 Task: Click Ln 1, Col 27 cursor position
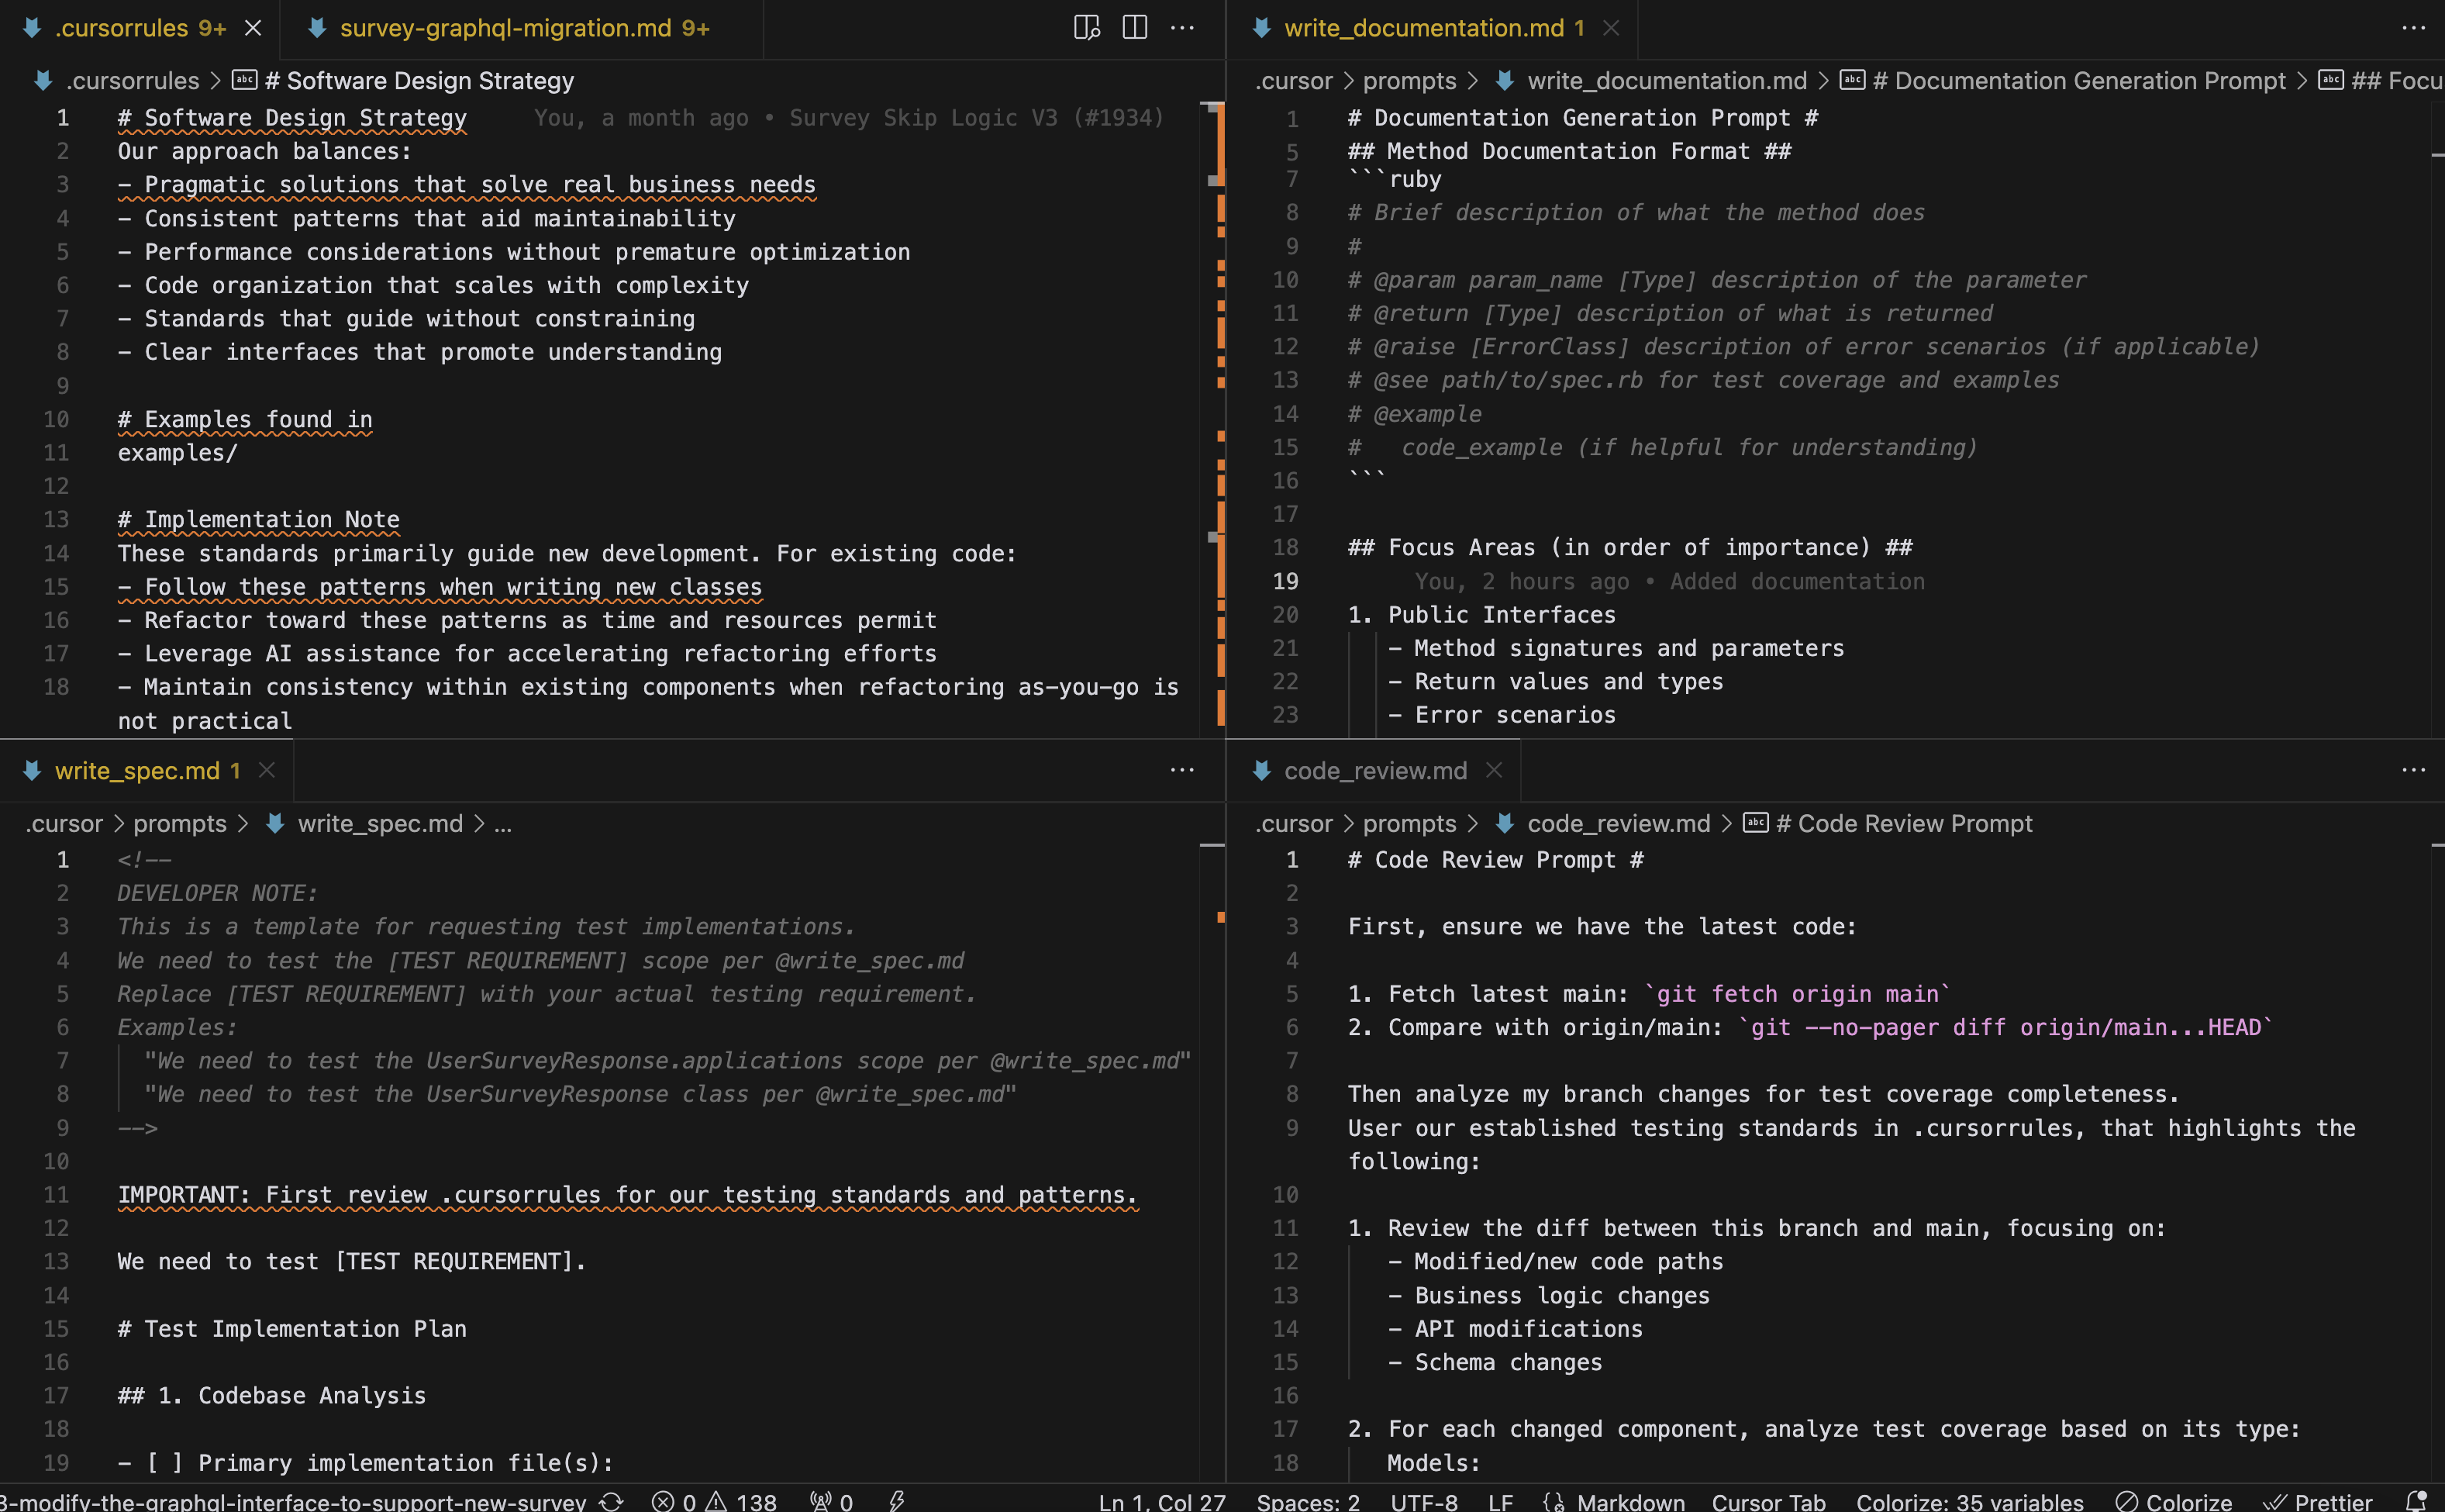1161,1501
